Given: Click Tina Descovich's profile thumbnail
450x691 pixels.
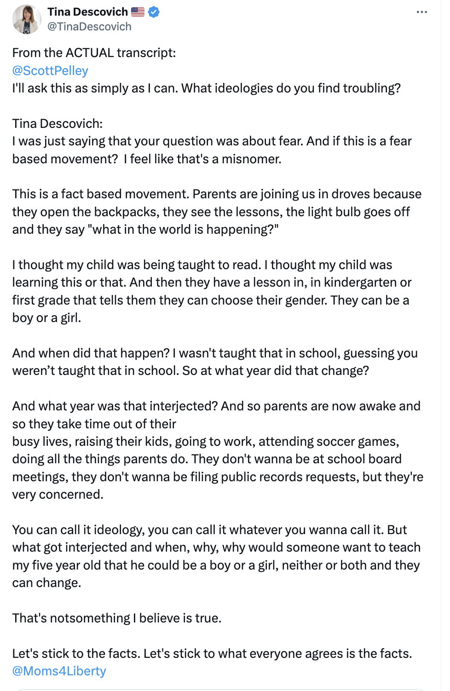Looking at the screenshot, I should tap(27, 19).
